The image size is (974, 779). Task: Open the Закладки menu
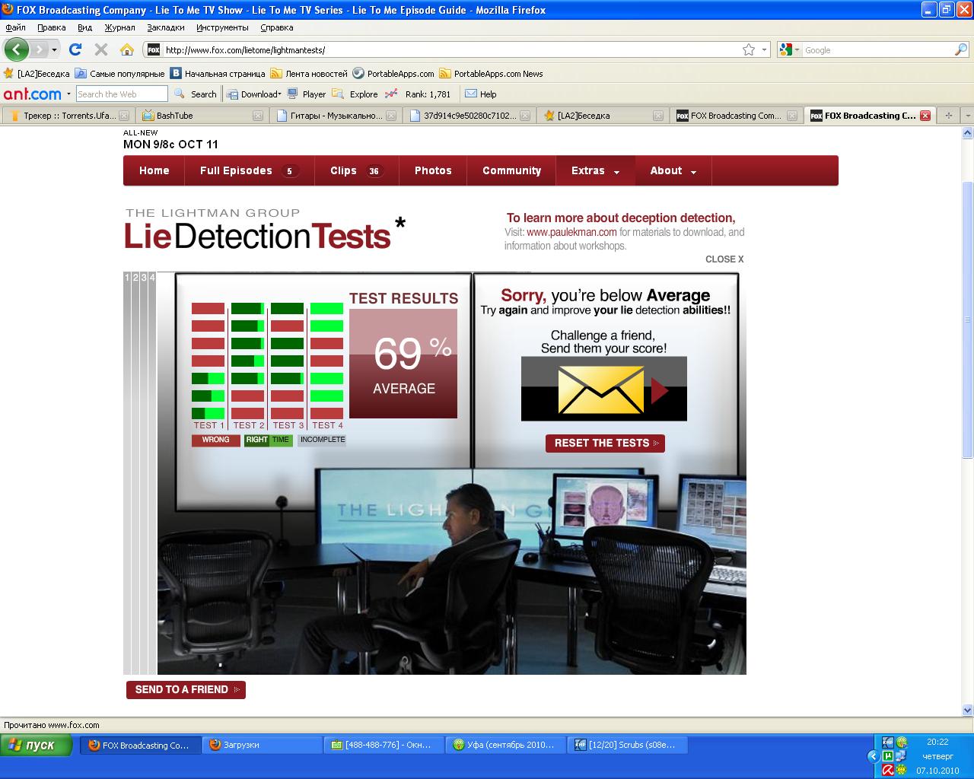[166, 27]
